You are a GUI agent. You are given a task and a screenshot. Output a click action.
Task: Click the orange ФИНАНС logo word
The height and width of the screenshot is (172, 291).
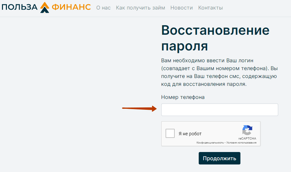[71, 8]
